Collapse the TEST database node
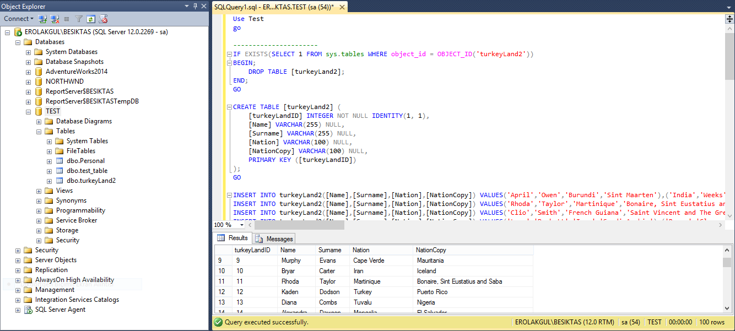The width and height of the screenshot is (735, 331). click(29, 111)
